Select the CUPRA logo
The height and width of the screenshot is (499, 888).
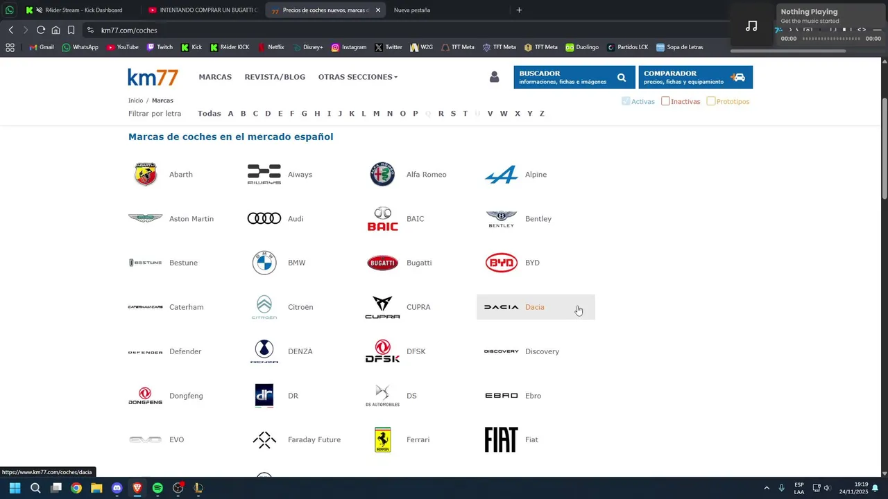[382, 307]
